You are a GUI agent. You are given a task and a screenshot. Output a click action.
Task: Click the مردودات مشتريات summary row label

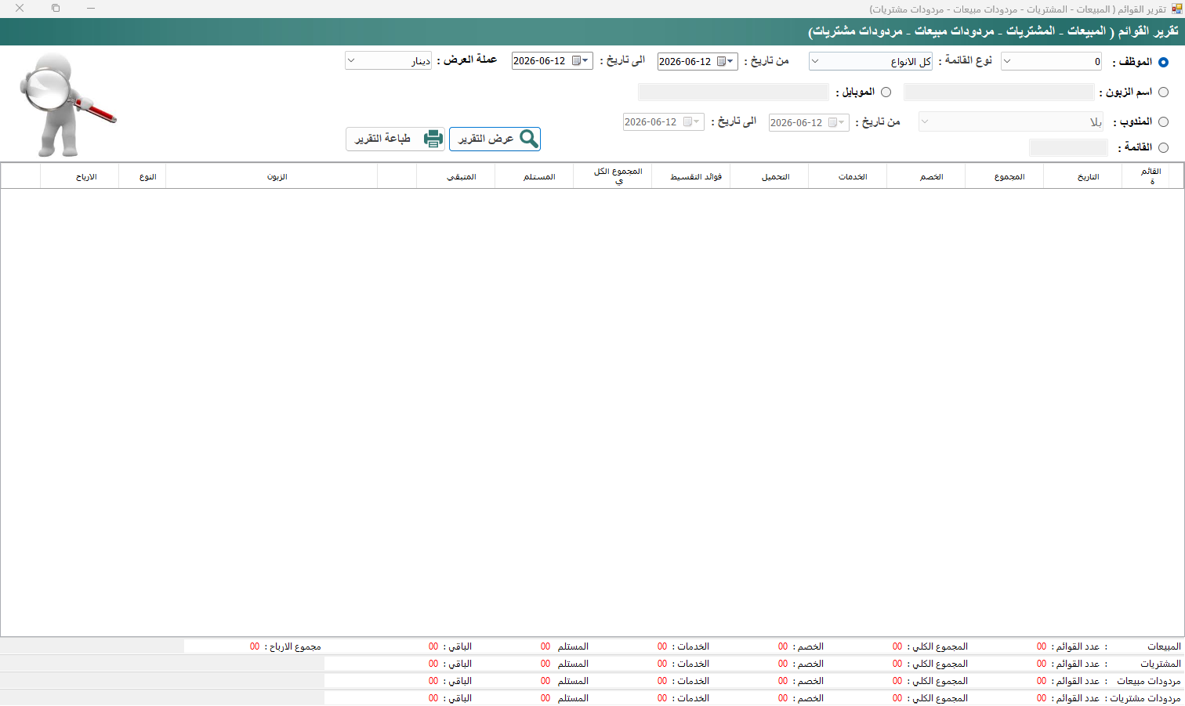(x=1145, y=699)
